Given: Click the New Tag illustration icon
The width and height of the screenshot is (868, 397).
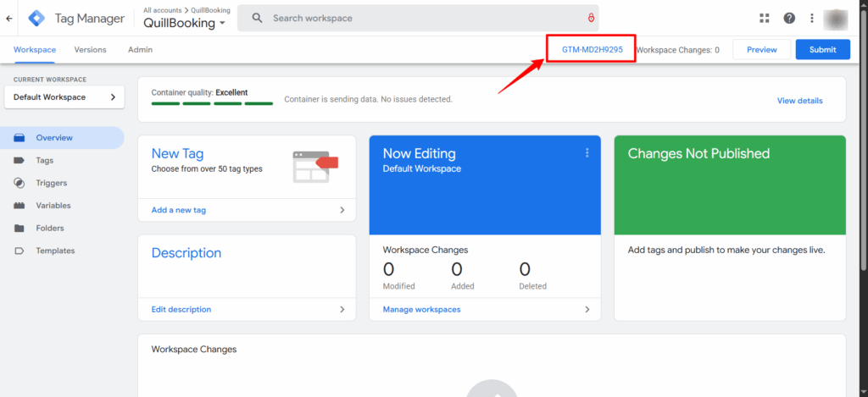Looking at the screenshot, I should pos(314,166).
